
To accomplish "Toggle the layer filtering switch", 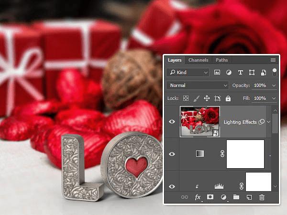I will [275, 73].
